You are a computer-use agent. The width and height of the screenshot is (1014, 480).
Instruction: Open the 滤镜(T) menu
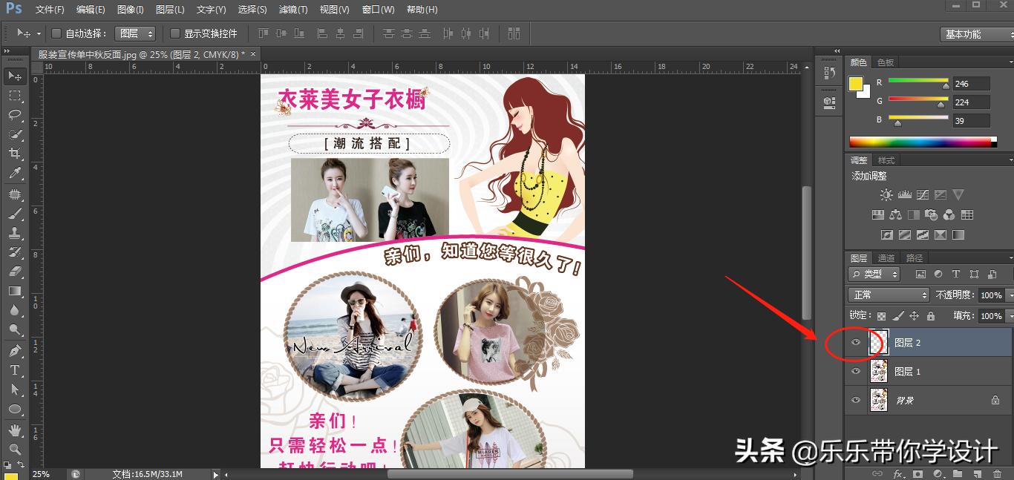[x=293, y=10]
